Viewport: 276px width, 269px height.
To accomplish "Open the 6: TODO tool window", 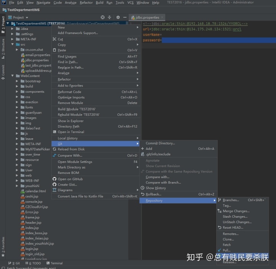I will click(33, 263).
